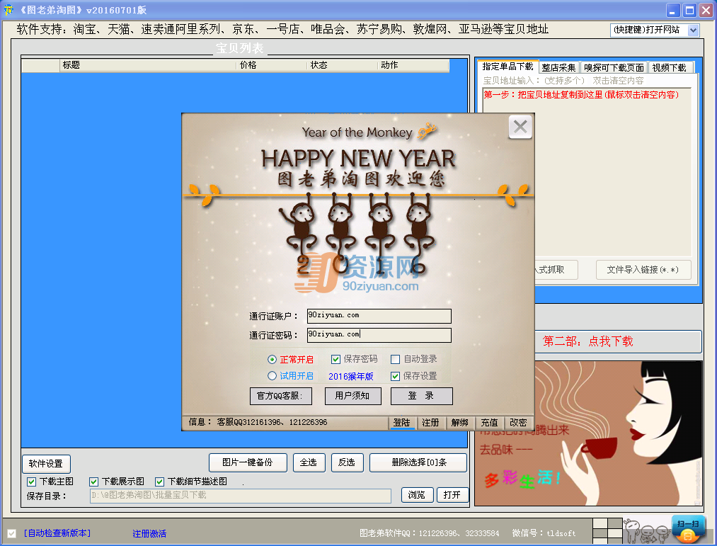Switch to the 指定单品下载 tab
717x546 pixels.
click(x=507, y=67)
